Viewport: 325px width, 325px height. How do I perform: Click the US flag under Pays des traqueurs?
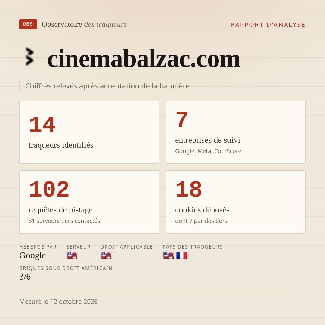click(168, 255)
